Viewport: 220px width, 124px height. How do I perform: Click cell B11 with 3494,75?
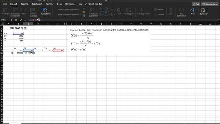pos(18,53)
